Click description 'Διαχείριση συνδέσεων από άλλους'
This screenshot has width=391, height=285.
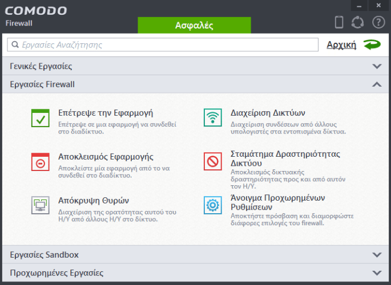tap(284, 124)
